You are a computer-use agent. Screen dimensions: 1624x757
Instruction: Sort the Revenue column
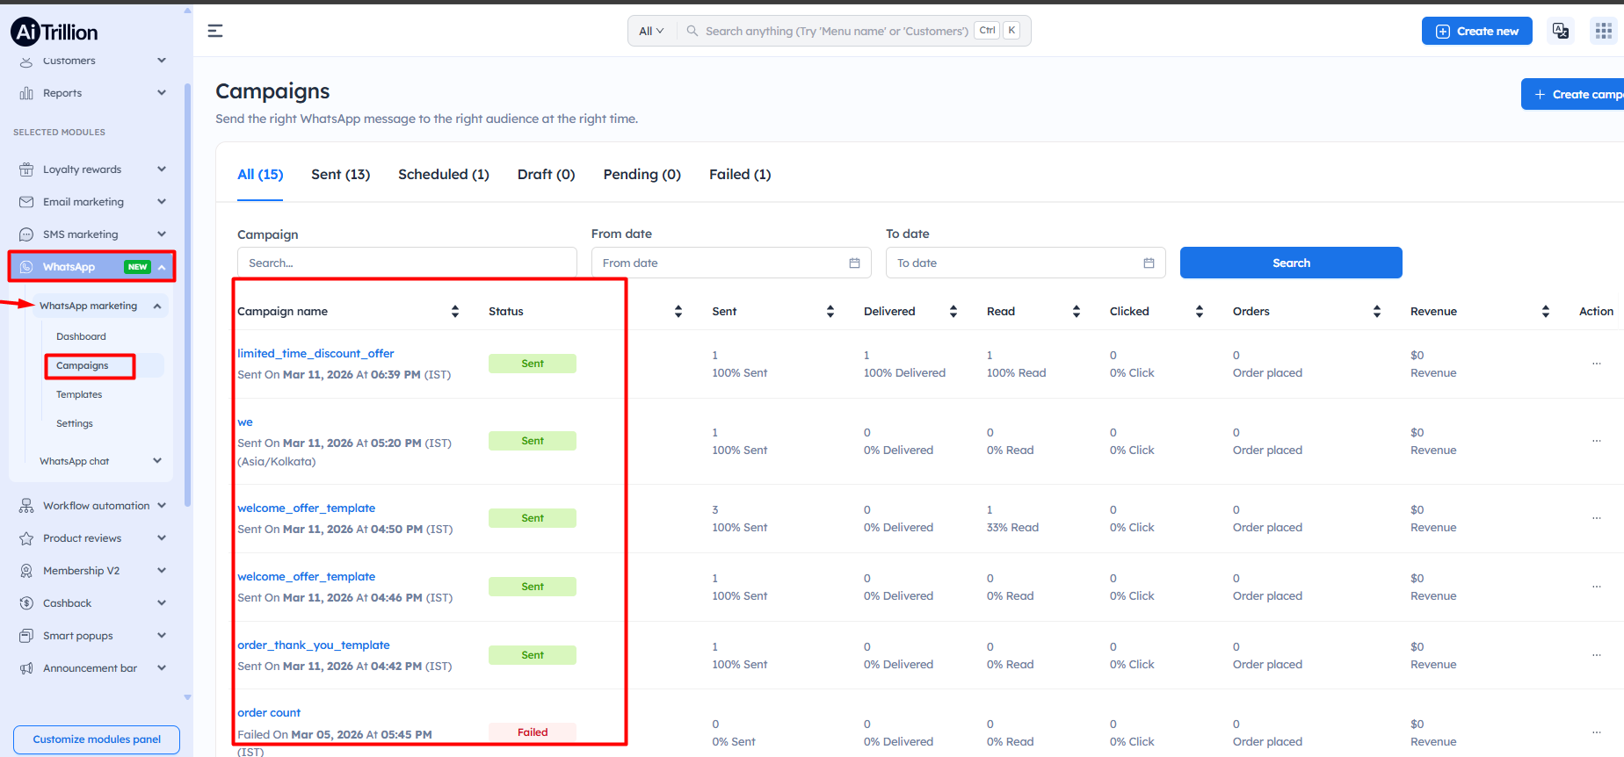(x=1545, y=311)
